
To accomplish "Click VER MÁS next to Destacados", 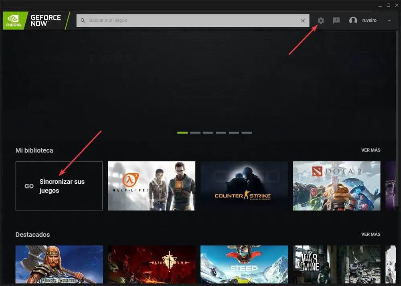I will pos(371,234).
